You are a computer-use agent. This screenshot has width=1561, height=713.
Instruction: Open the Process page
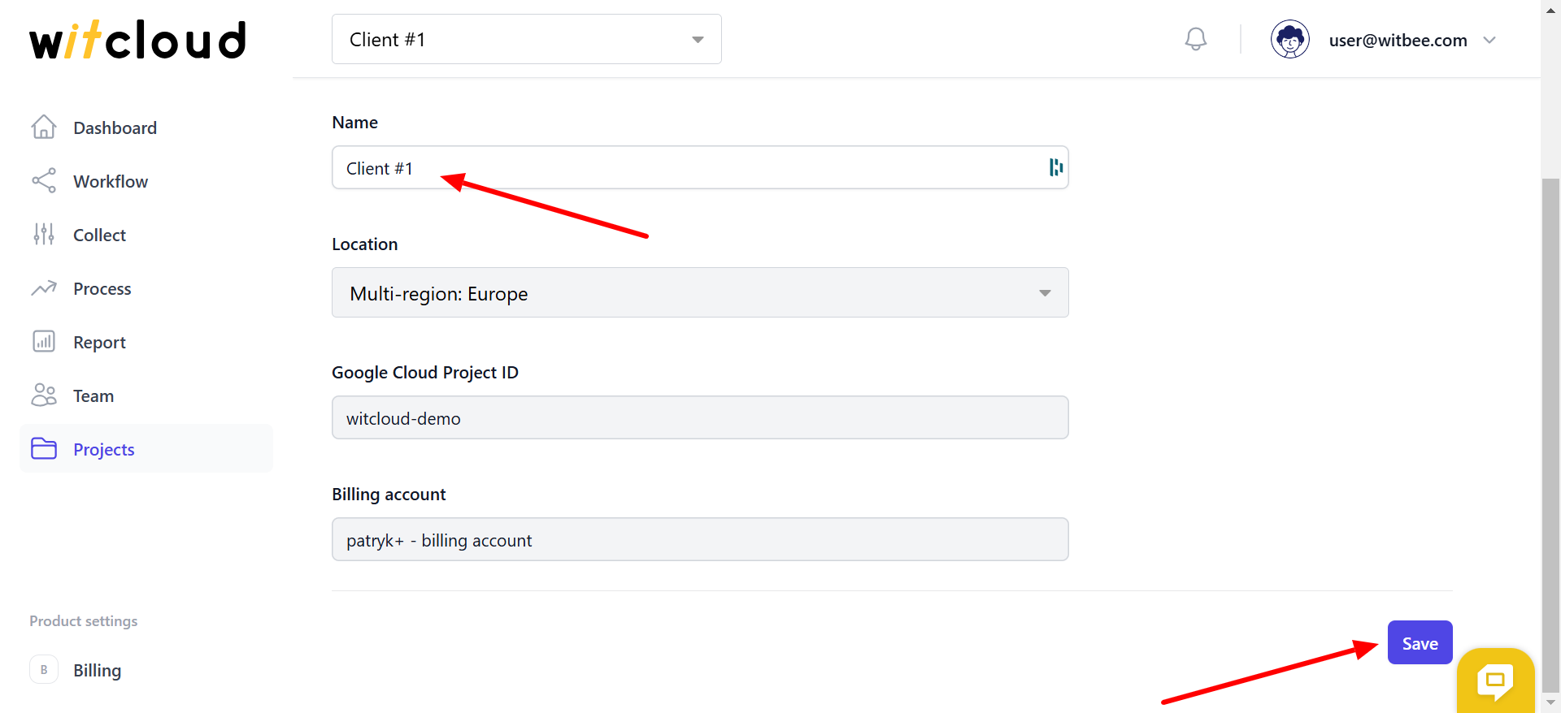coord(102,288)
